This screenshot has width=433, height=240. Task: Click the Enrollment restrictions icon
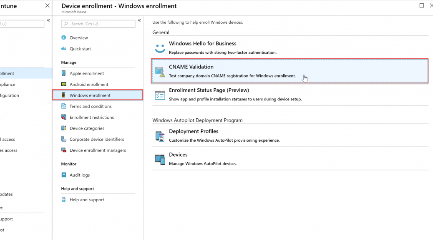click(x=63, y=117)
